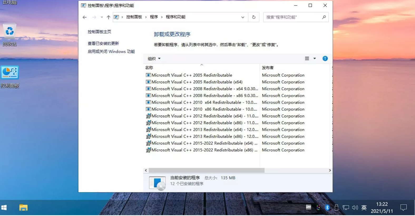Select the 控制面板 desktop icon
Screen dimensions: 415x216
[10, 77]
